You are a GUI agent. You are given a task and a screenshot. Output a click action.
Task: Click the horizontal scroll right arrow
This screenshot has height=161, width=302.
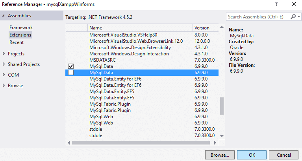tap(215, 143)
